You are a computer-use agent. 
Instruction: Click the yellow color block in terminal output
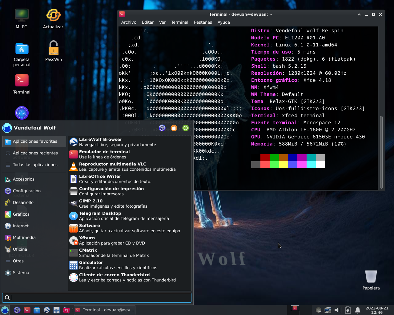[x=283, y=165]
